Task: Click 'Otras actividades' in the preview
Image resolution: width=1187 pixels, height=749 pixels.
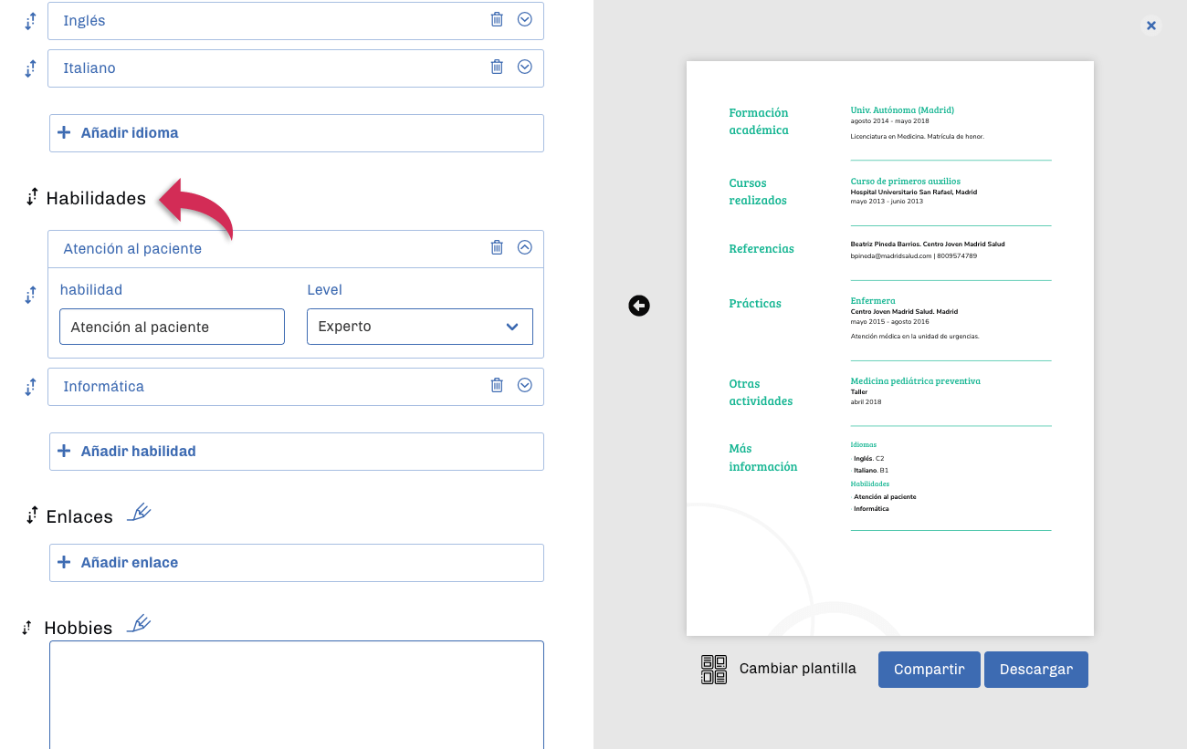Action: pos(761,392)
